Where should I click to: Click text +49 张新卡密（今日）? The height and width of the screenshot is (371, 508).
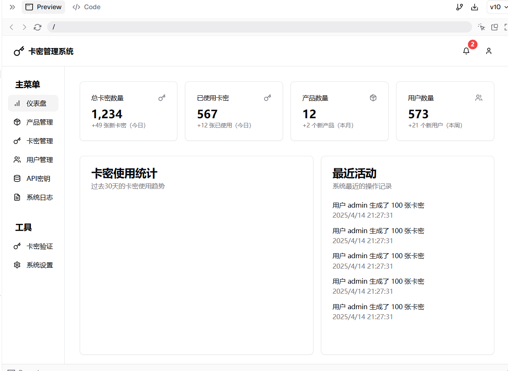(x=119, y=125)
